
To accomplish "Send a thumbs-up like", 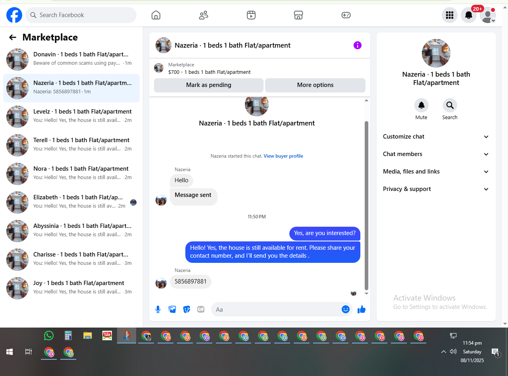I will click(x=361, y=309).
